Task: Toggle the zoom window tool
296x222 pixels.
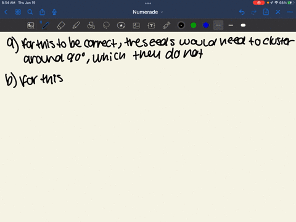Action: click(x=31, y=25)
